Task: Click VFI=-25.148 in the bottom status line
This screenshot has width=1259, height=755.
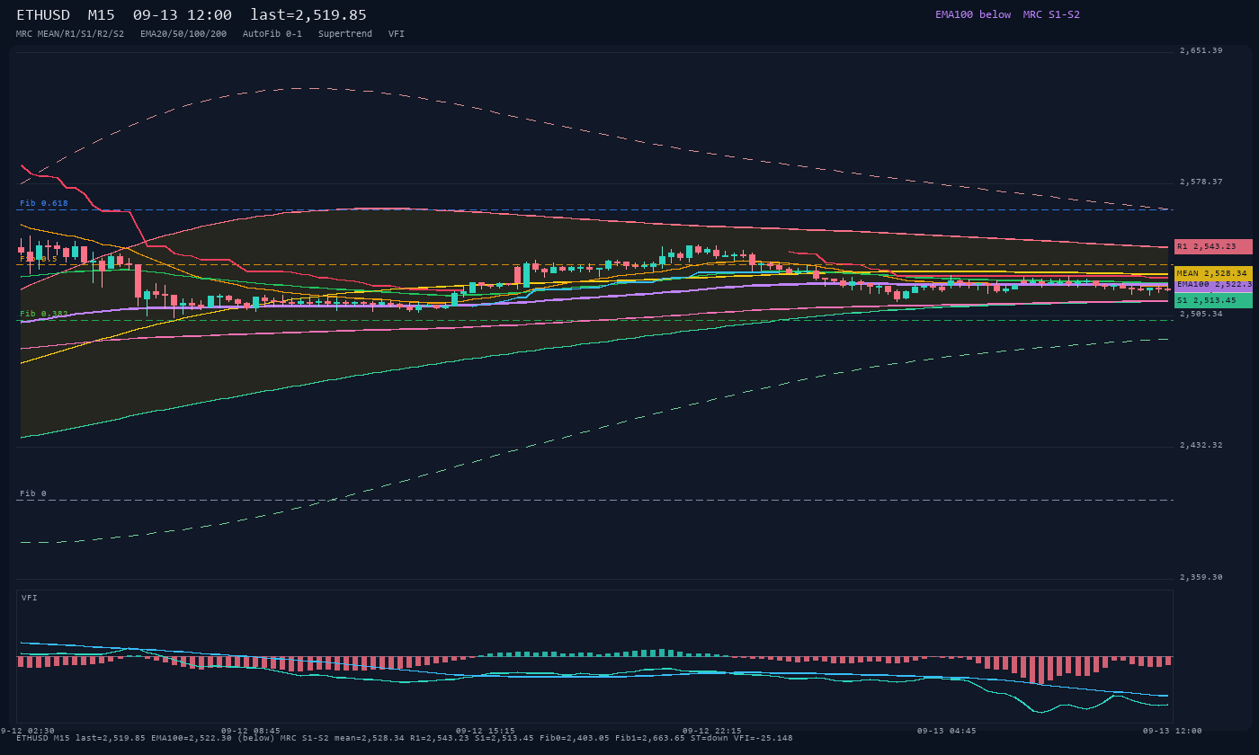Action: pos(763,738)
